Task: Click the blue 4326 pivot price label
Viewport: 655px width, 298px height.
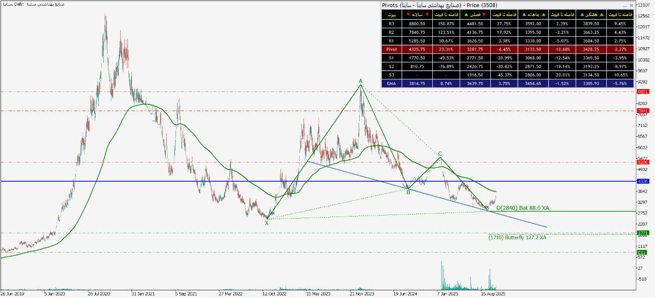Action: [x=643, y=181]
